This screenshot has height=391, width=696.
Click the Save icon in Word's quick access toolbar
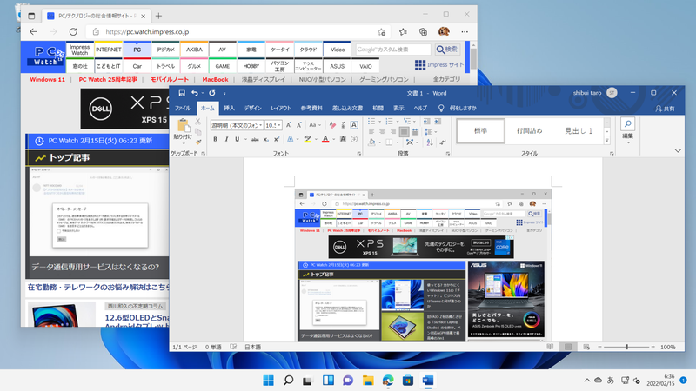[182, 93]
